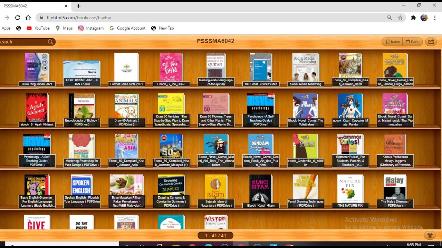Open The Malay Dilemma book

[x=395, y=191]
